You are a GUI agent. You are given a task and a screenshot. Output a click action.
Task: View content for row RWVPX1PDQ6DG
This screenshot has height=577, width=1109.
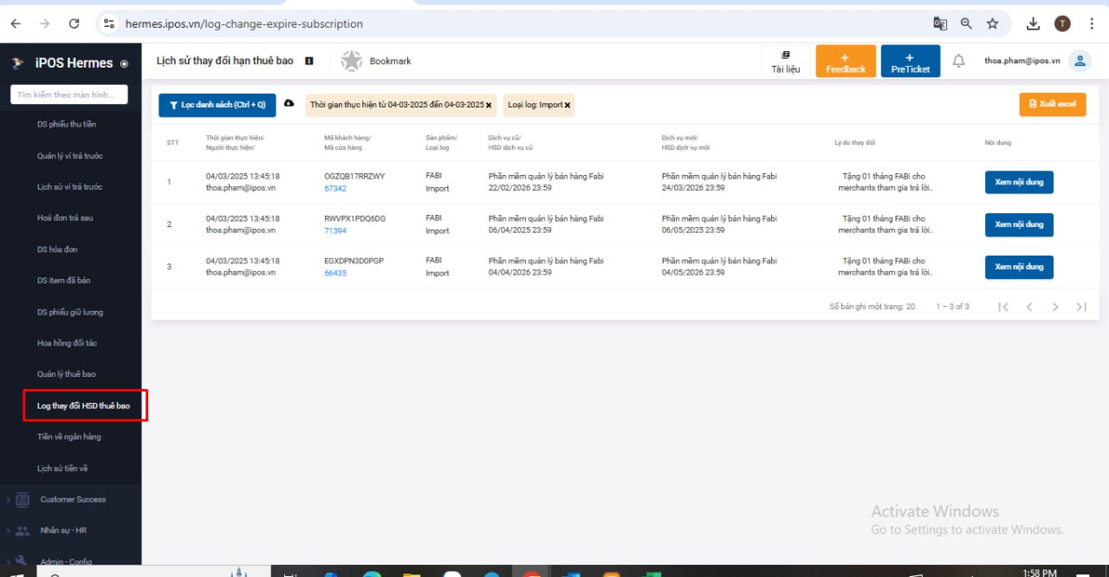1019,224
